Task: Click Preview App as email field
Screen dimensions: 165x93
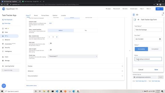Action: 145,77
